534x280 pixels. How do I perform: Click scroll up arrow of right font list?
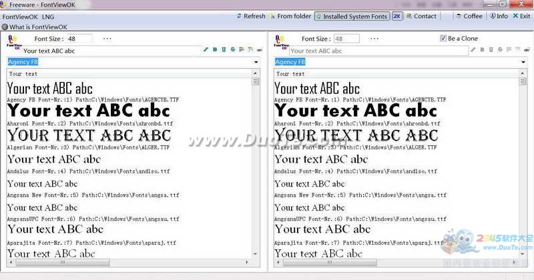tap(523, 73)
